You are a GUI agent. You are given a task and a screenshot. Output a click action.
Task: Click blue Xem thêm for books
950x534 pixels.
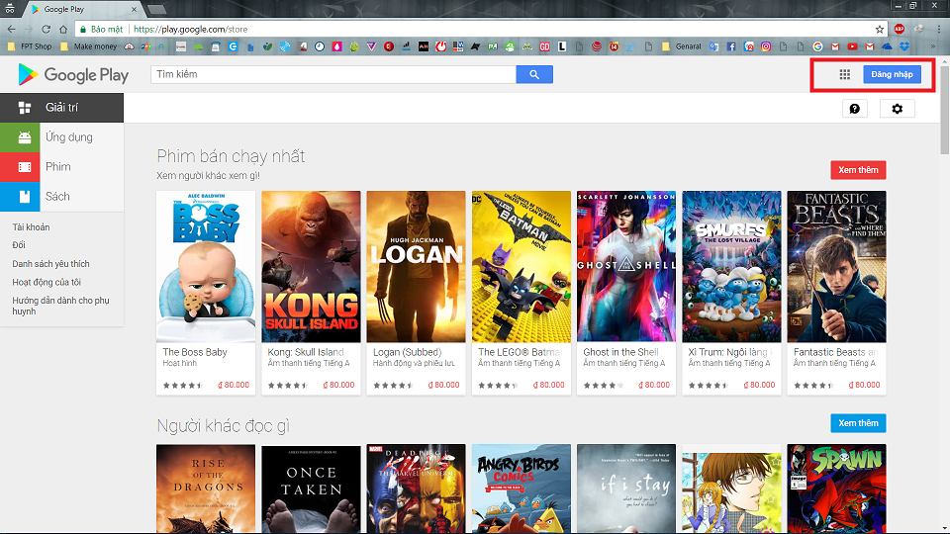[x=858, y=423]
